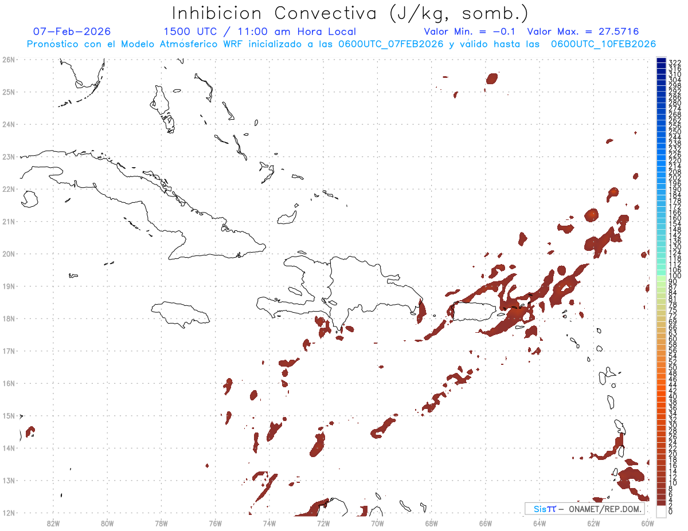Image resolution: width=688 pixels, height=531 pixels.
Task: Click the darkest blue swatch atop the colorbar
Action: click(x=662, y=61)
